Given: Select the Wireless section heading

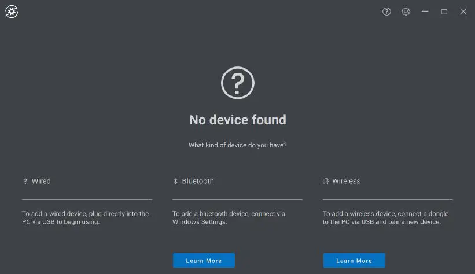Looking at the screenshot, I should coord(346,182).
